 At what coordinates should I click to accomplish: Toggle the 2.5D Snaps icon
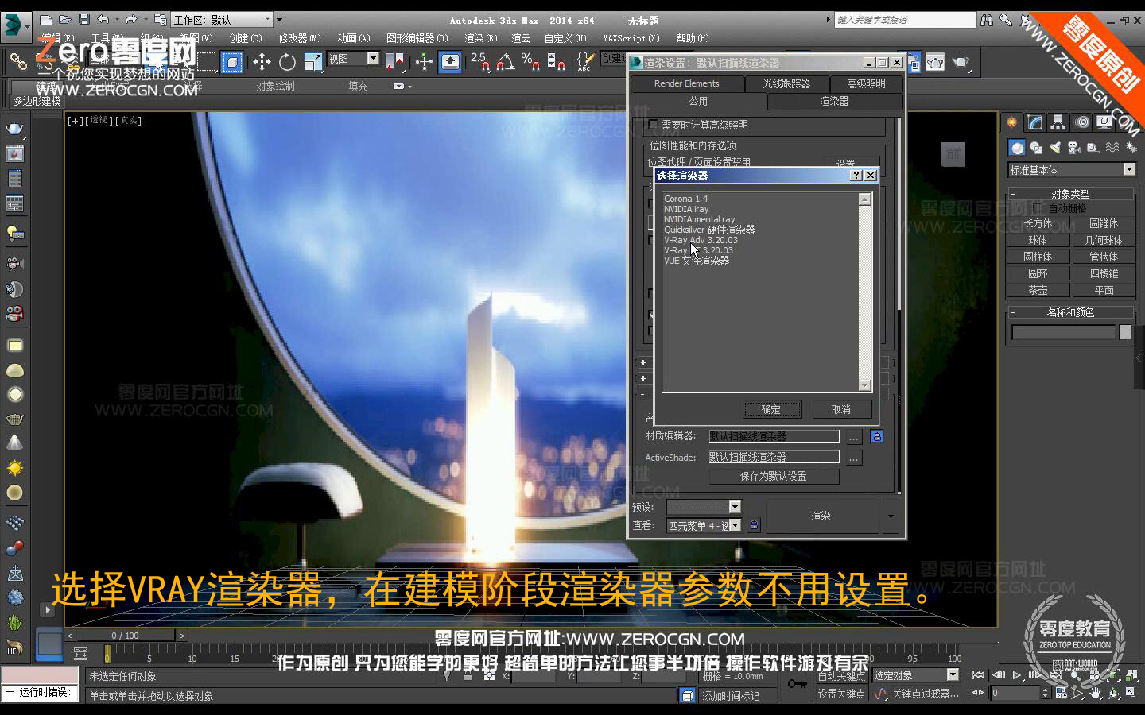(479, 61)
